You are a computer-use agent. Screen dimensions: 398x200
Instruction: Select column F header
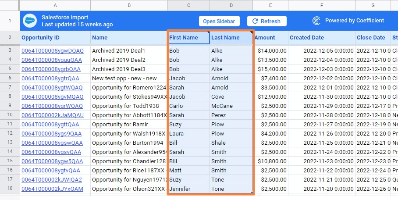[x=322, y=5]
